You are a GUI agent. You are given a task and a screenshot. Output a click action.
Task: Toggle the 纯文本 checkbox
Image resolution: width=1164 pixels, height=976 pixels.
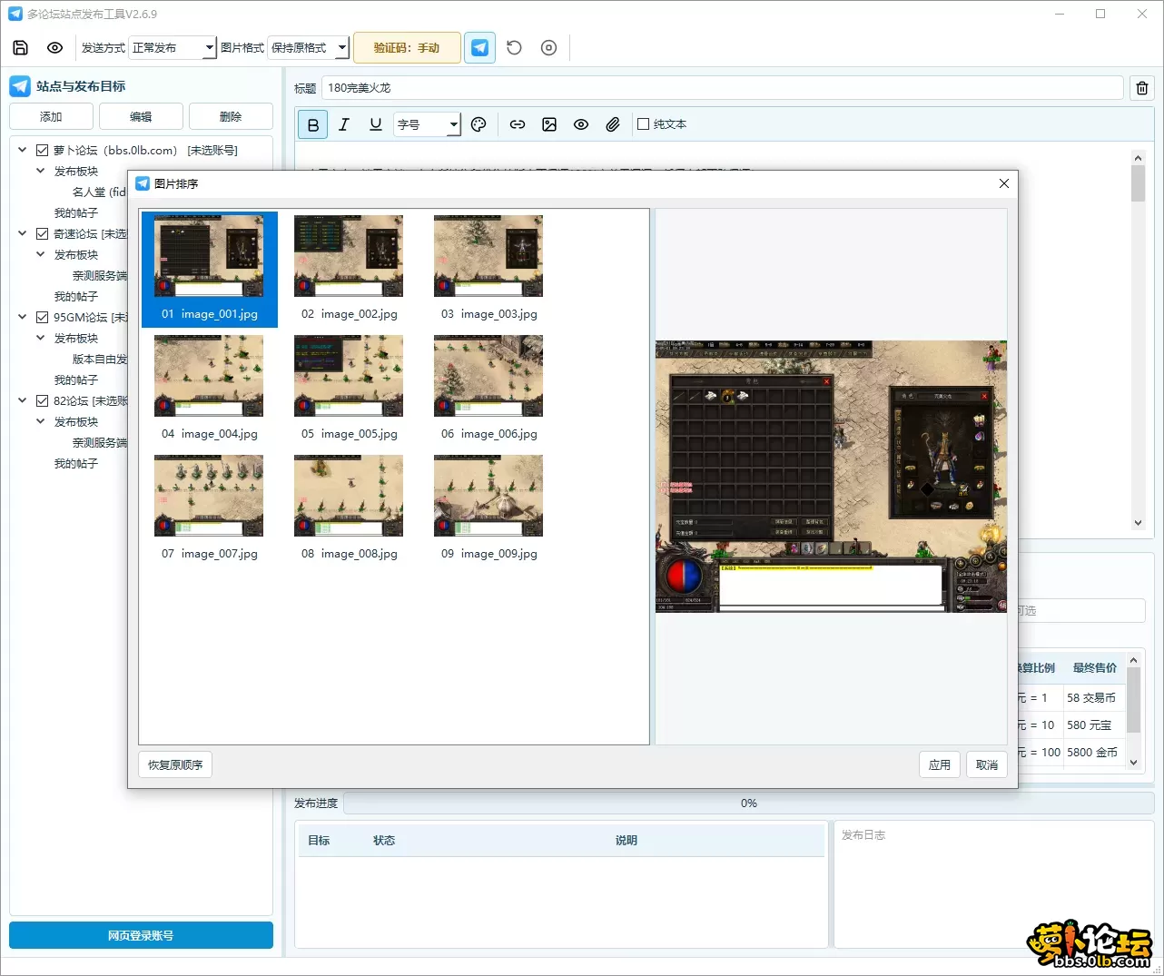tap(643, 124)
